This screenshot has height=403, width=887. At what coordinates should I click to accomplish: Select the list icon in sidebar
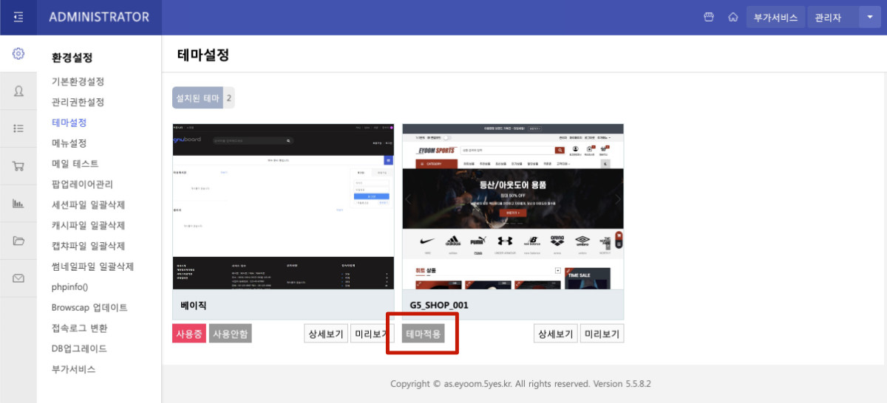(x=18, y=128)
